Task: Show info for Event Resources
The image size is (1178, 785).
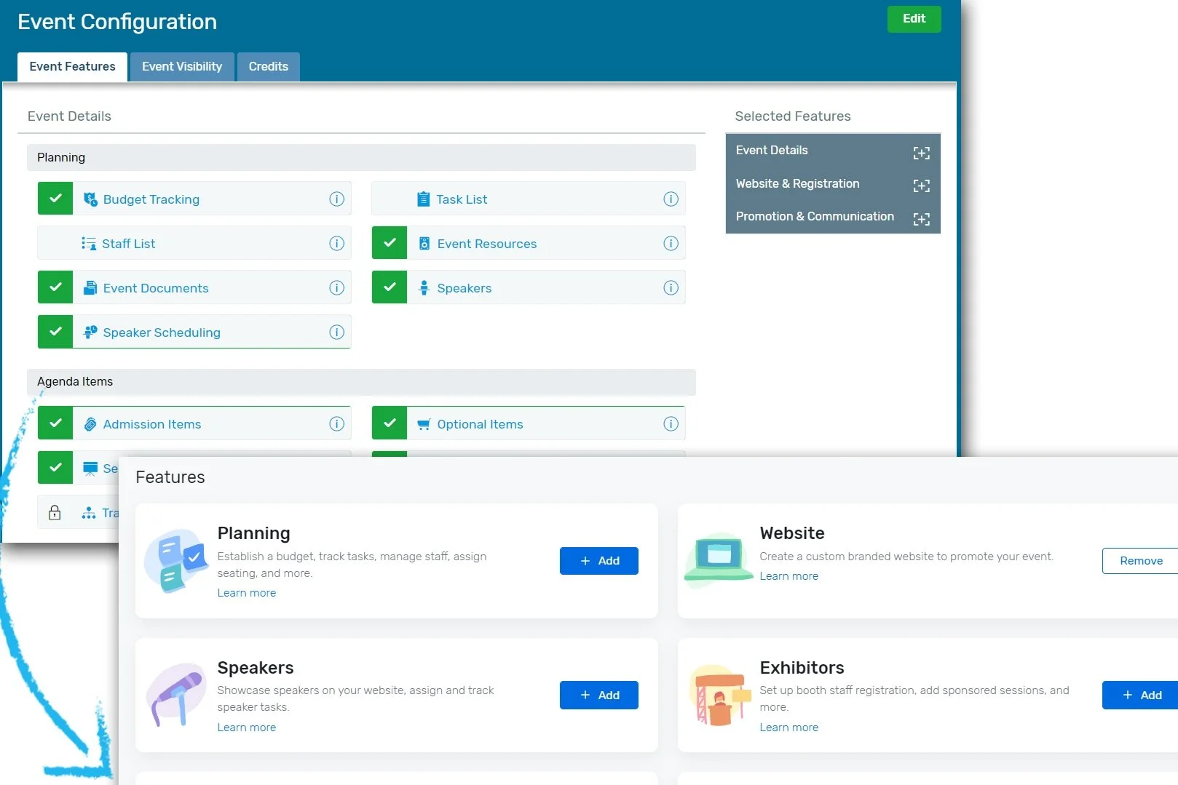Action: point(671,243)
